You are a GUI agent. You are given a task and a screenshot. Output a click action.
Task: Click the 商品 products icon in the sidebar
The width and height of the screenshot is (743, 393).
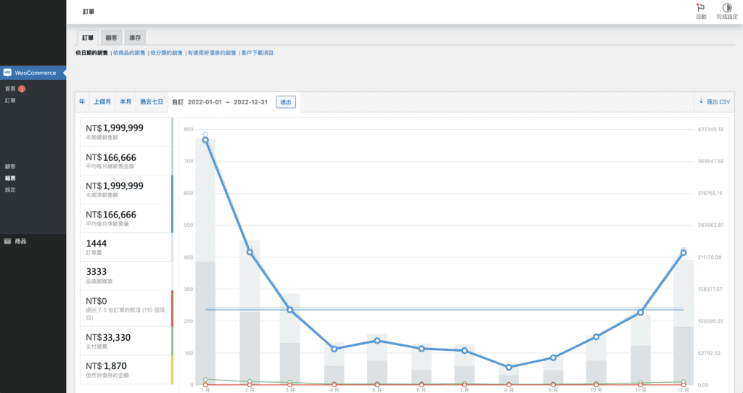[x=7, y=241]
